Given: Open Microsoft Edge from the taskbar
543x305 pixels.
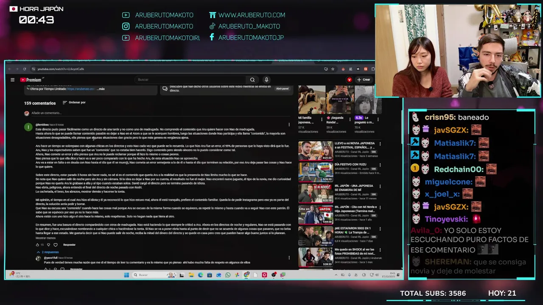Looking at the screenshot, I should tap(200, 275).
